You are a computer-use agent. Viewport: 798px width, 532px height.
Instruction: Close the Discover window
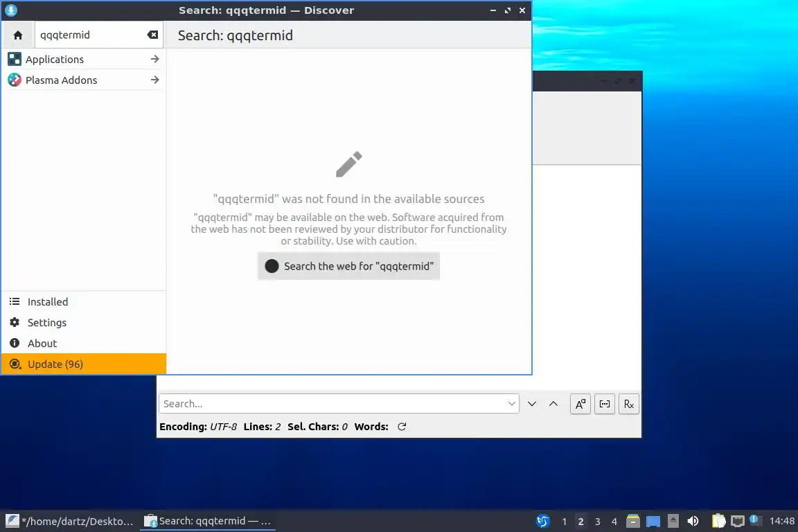522,10
